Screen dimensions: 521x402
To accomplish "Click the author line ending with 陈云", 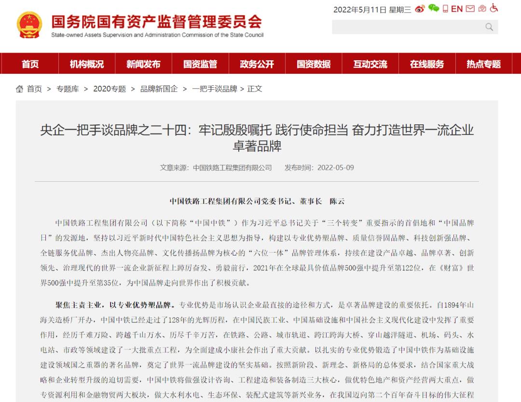I will (257, 201).
